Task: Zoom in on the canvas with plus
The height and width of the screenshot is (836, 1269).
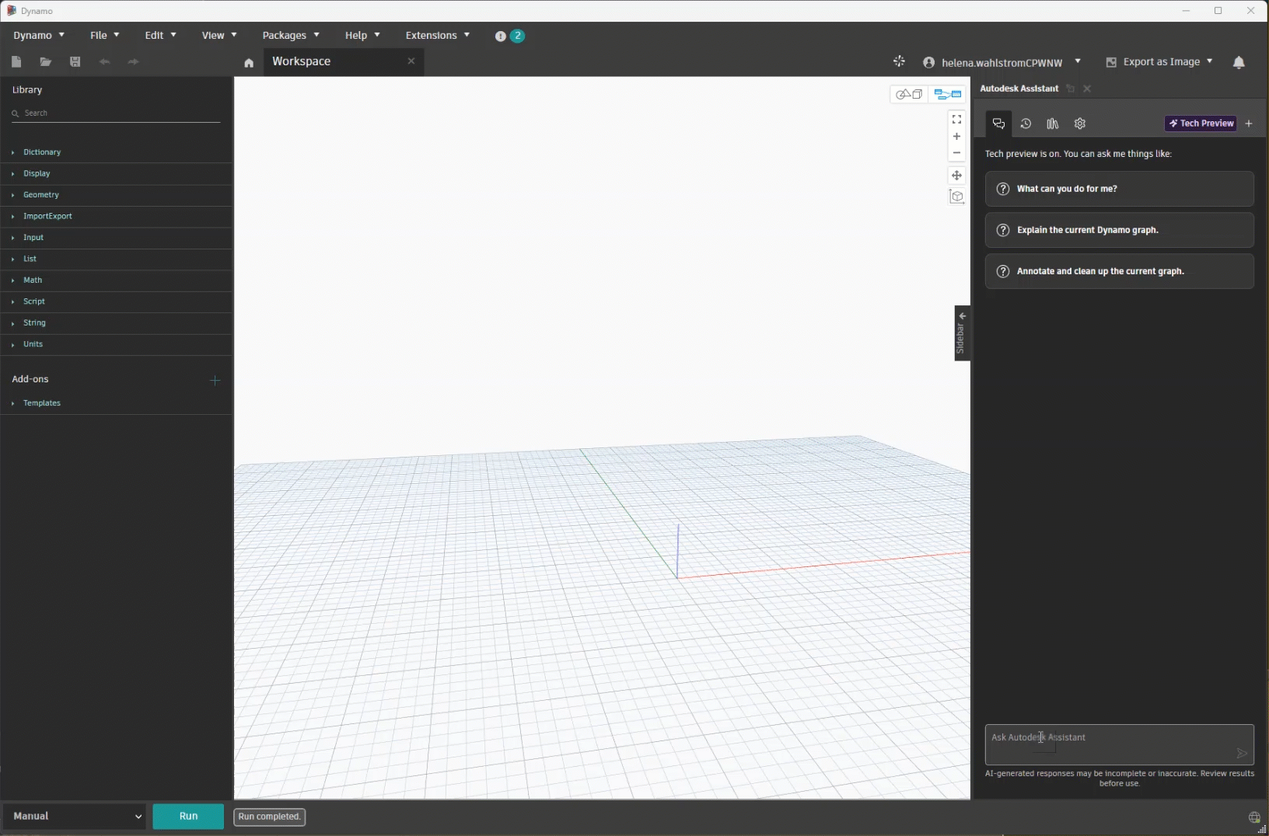Action: [956, 137]
